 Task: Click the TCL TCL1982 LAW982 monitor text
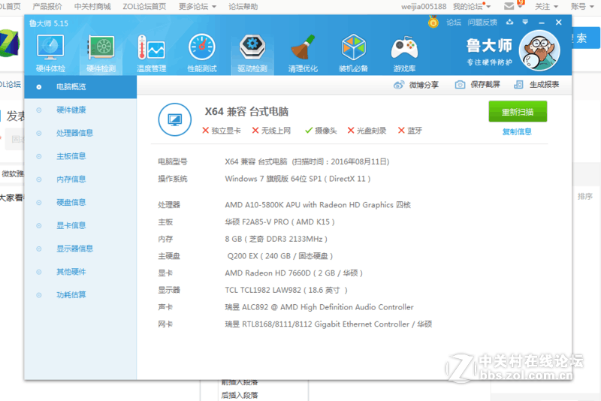coord(286,291)
